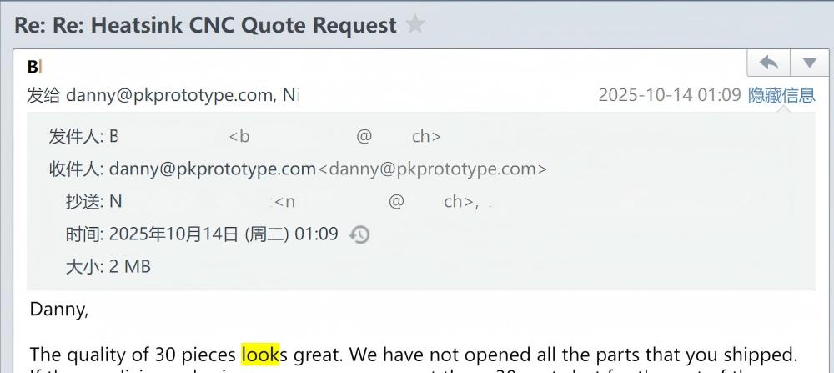Star the Heatsink CNC Quote Request email

[x=414, y=24]
